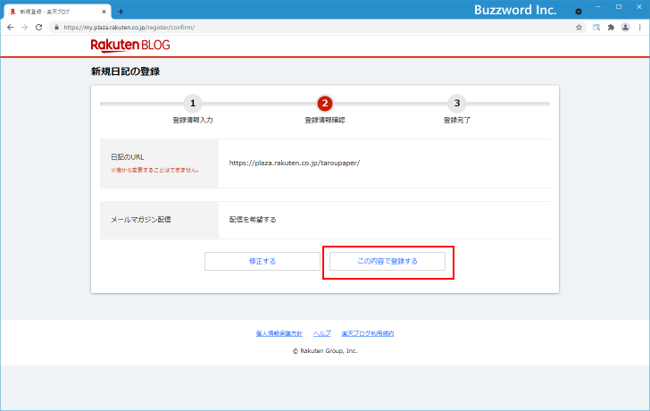
Task: Minimize the browser window
Action: (x=598, y=7)
